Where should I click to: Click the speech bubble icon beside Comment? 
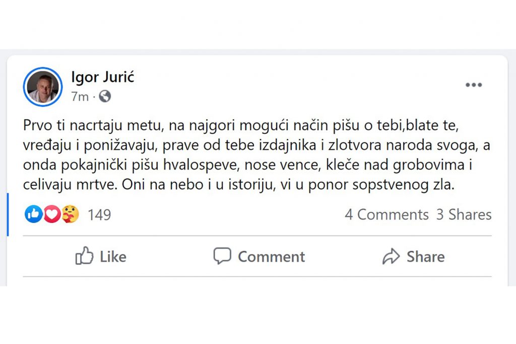pyautogui.click(x=222, y=256)
